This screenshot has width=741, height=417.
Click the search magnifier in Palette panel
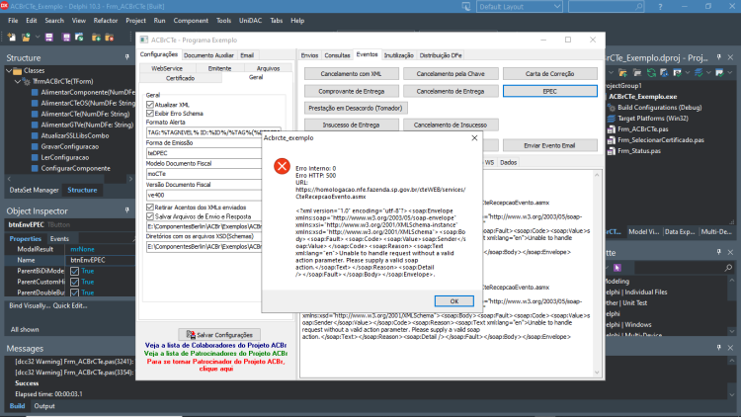(x=728, y=268)
